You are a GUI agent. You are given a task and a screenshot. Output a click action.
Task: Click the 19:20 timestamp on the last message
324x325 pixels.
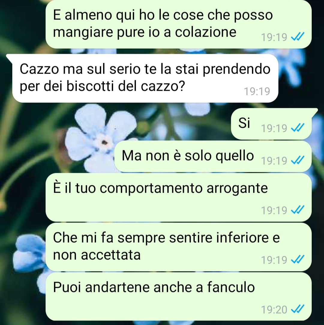pyautogui.click(x=274, y=310)
